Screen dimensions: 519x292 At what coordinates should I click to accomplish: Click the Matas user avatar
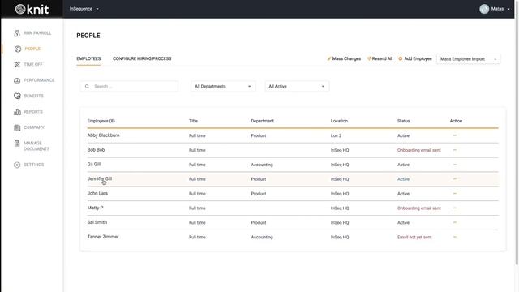(484, 9)
